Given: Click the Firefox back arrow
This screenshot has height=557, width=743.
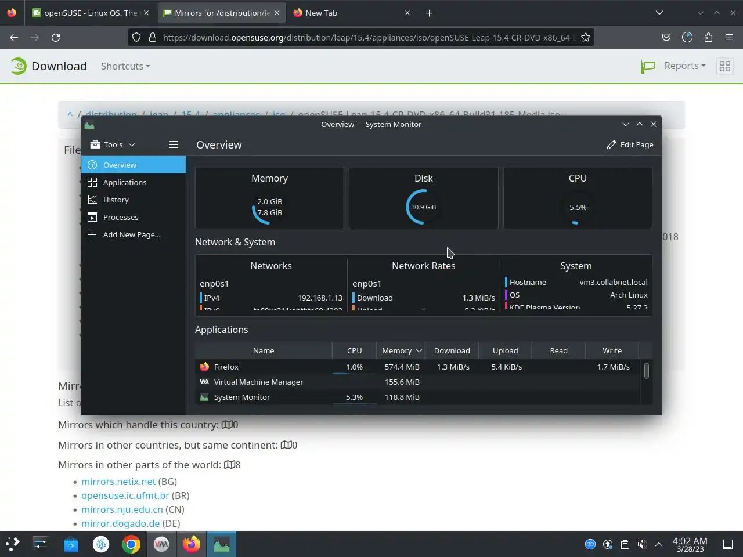Looking at the screenshot, I should 14,37.
